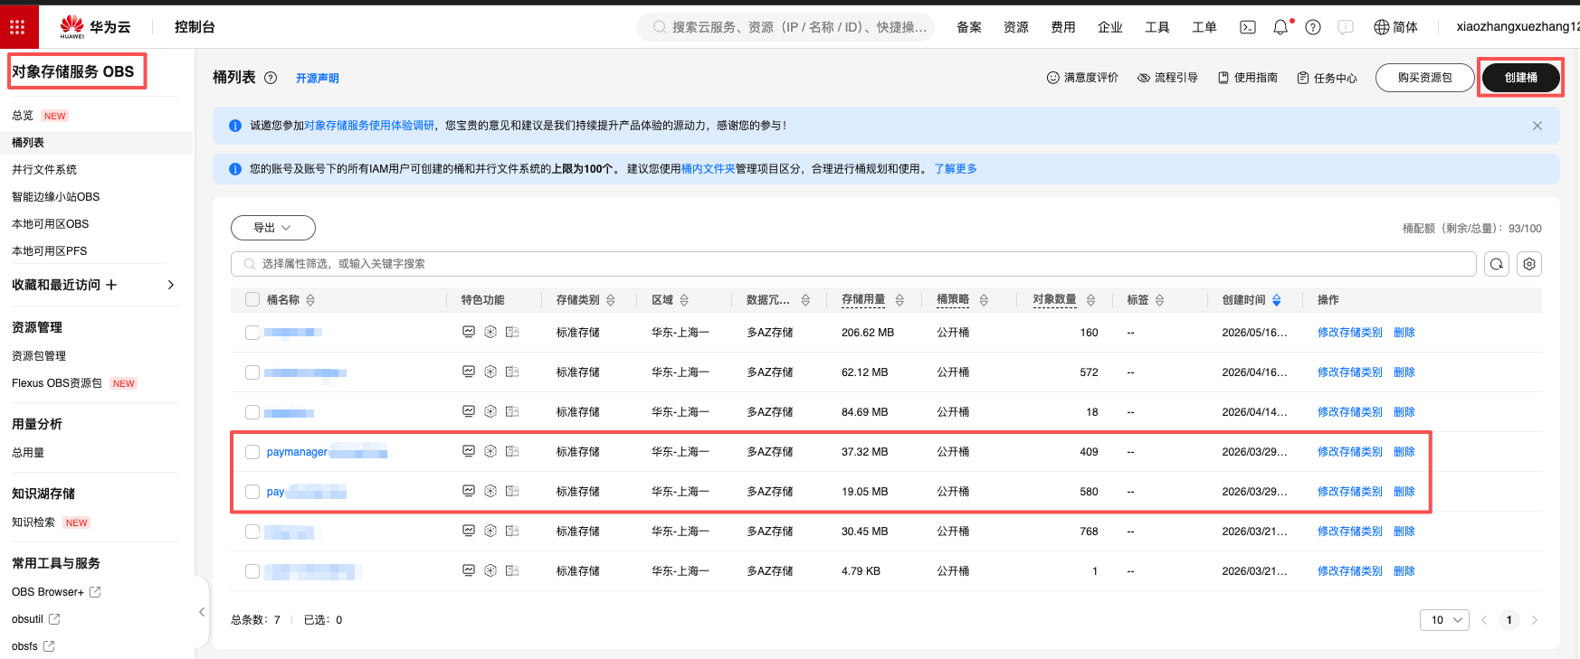Change page size from 10 dropdown

point(1445,620)
